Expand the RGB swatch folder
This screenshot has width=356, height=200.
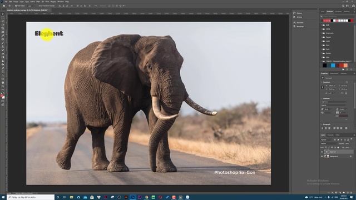322,25
